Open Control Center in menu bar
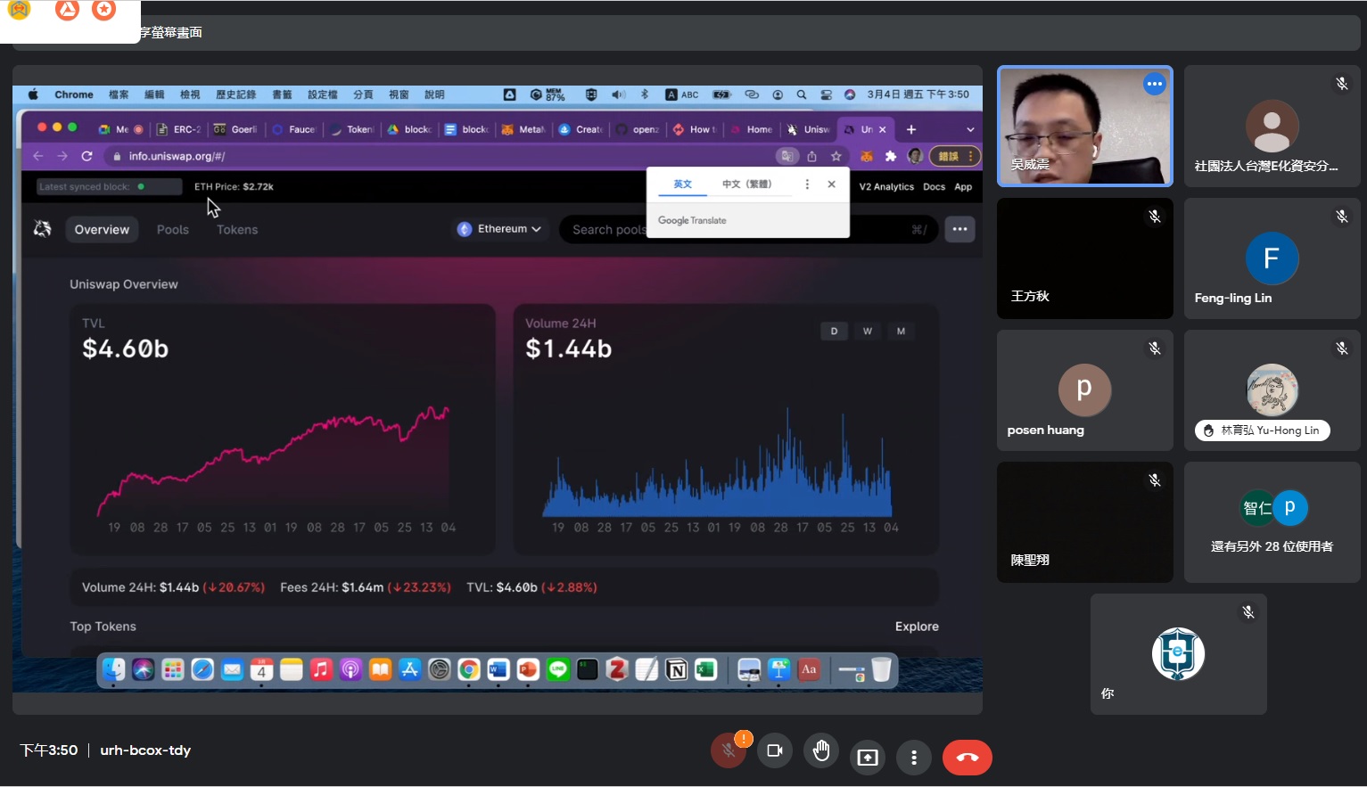The width and height of the screenshot is (1367, 787). [x=826, y=94]
